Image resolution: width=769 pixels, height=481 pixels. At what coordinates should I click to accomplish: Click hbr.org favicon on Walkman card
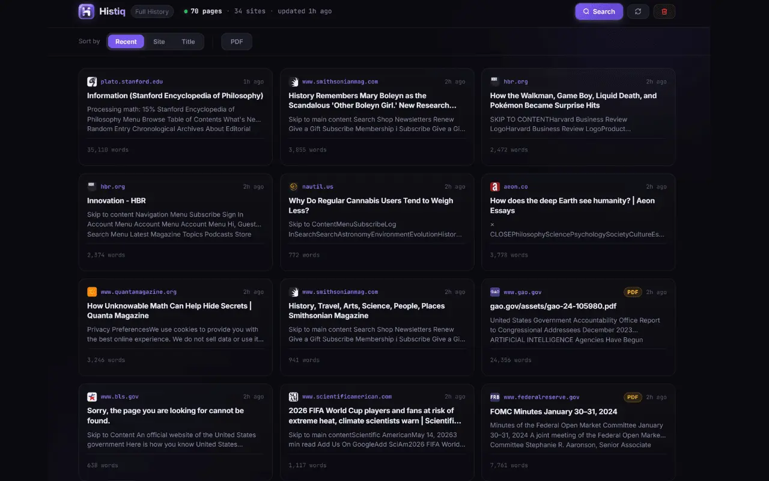495,82
